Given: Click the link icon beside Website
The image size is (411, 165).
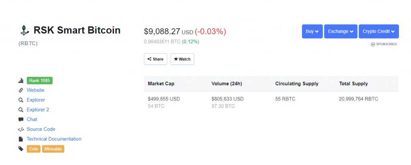Looking at the screenshot, I should point(21,90).
